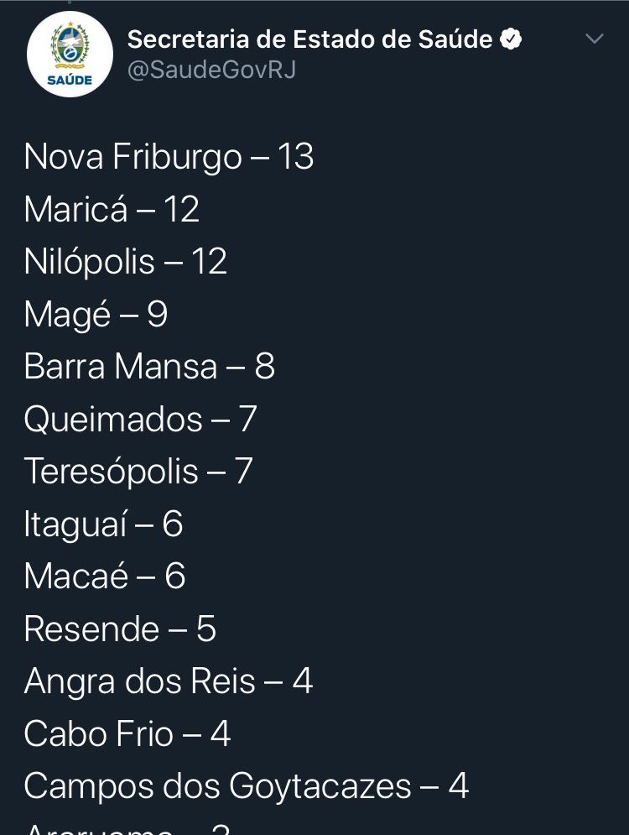Expand the tweet options chevron
Screen dimensions: 629x835
click(x=594, y=39)
